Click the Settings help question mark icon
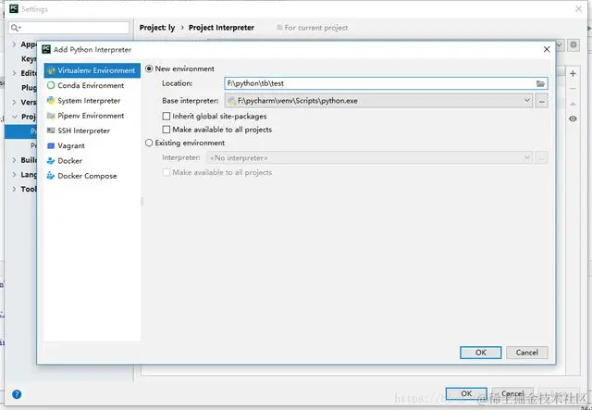 tap(17, 394)
